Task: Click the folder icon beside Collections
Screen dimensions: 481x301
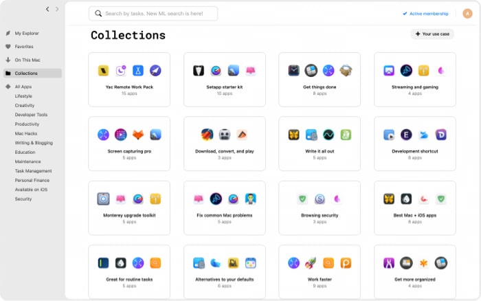Action: tap(8, 74)
